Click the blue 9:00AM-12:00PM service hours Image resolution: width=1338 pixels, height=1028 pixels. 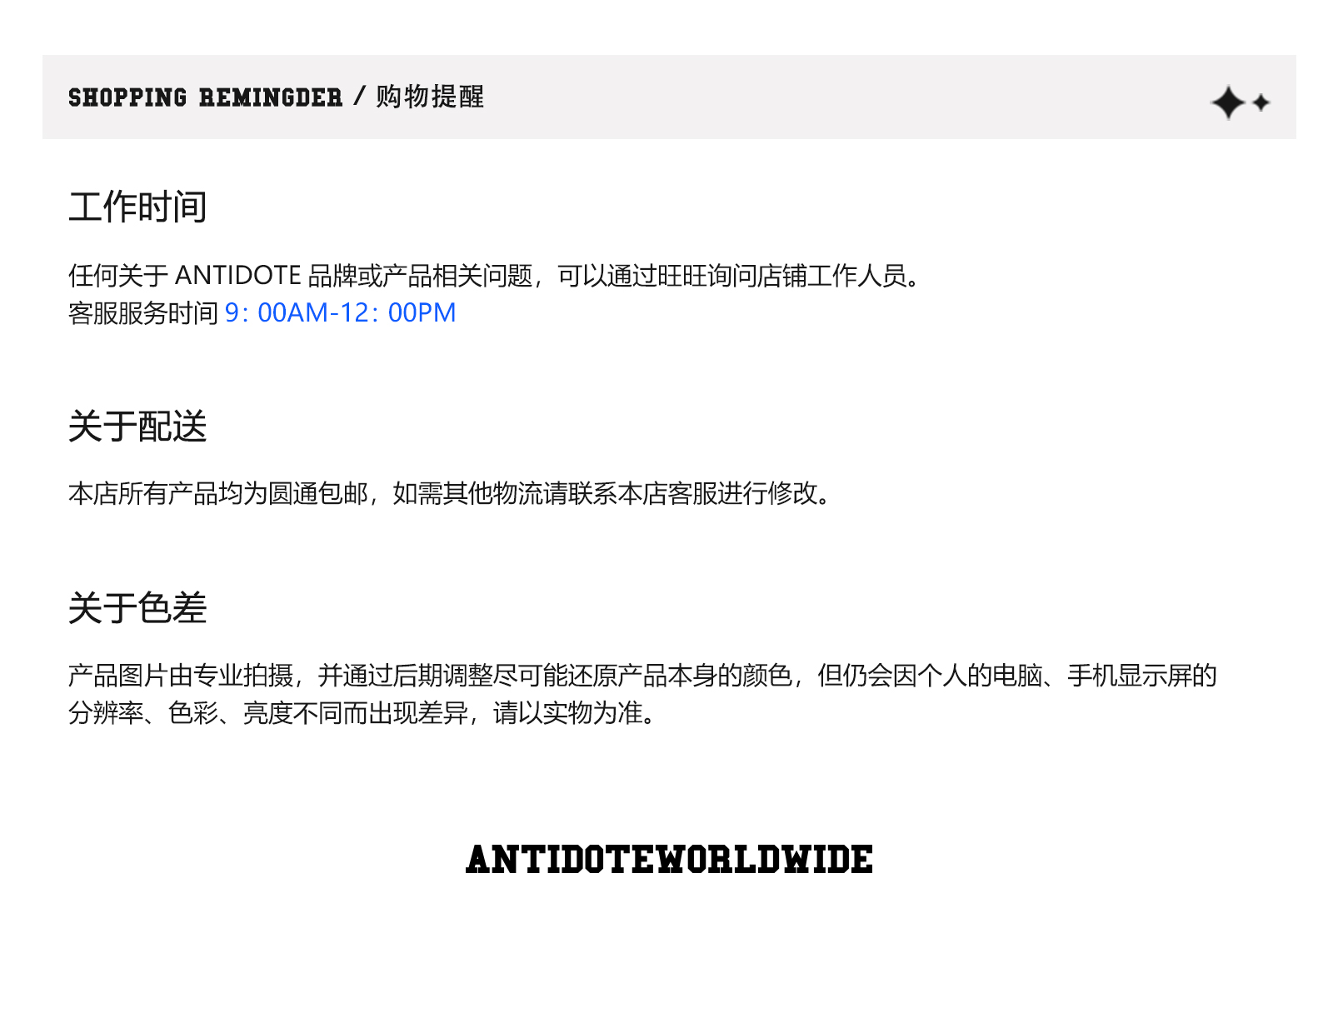click(x=341, y=312)
